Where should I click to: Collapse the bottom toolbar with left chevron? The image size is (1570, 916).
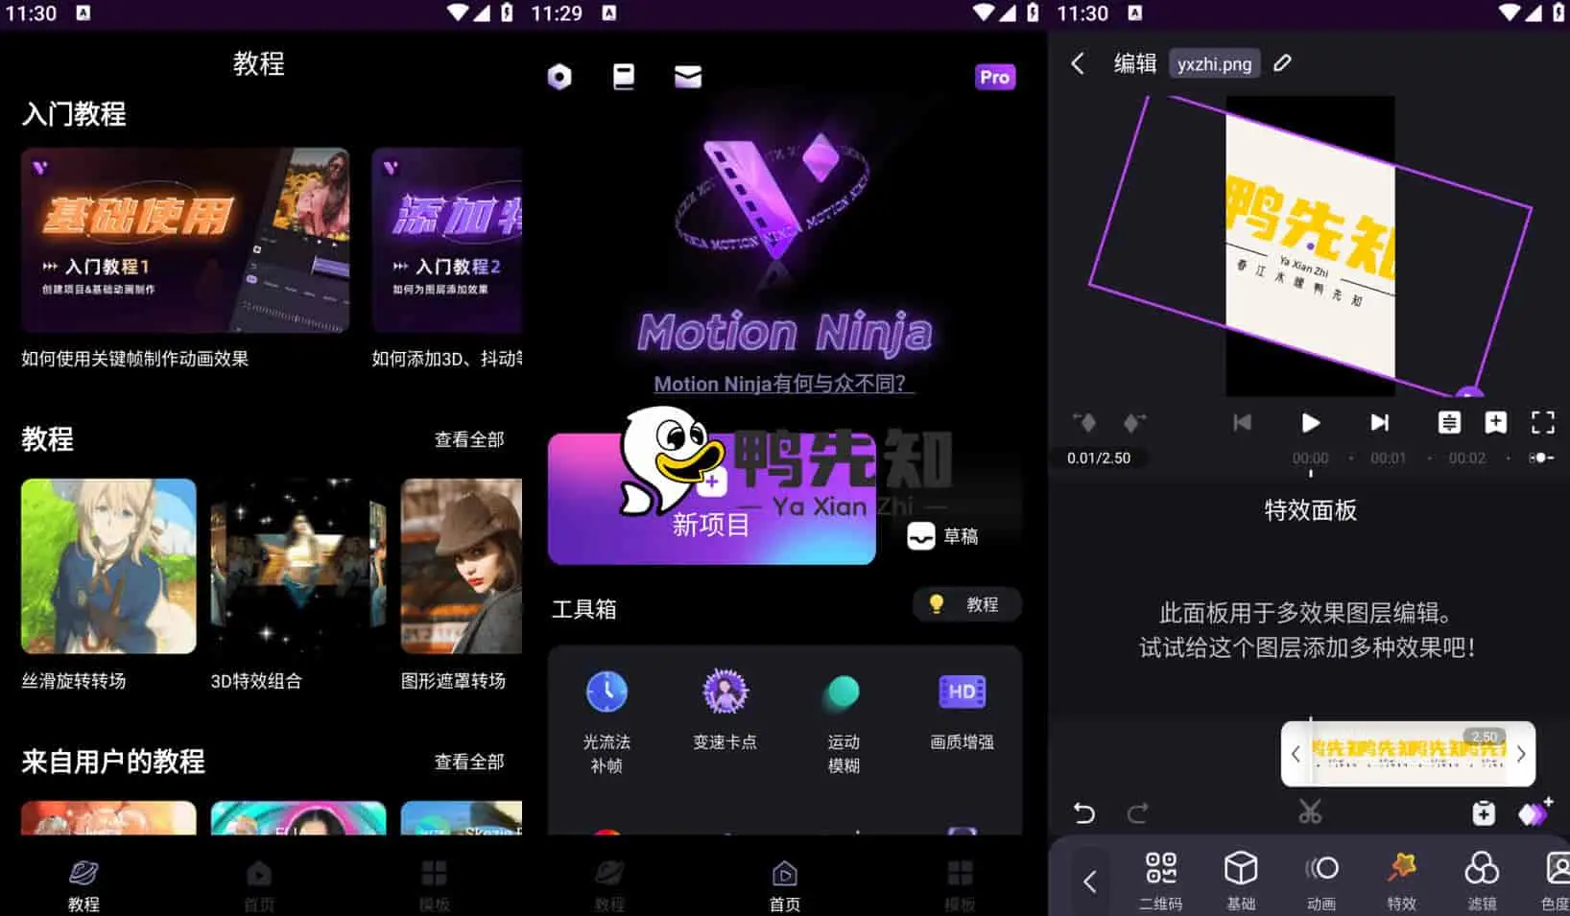pos(1089,881)
